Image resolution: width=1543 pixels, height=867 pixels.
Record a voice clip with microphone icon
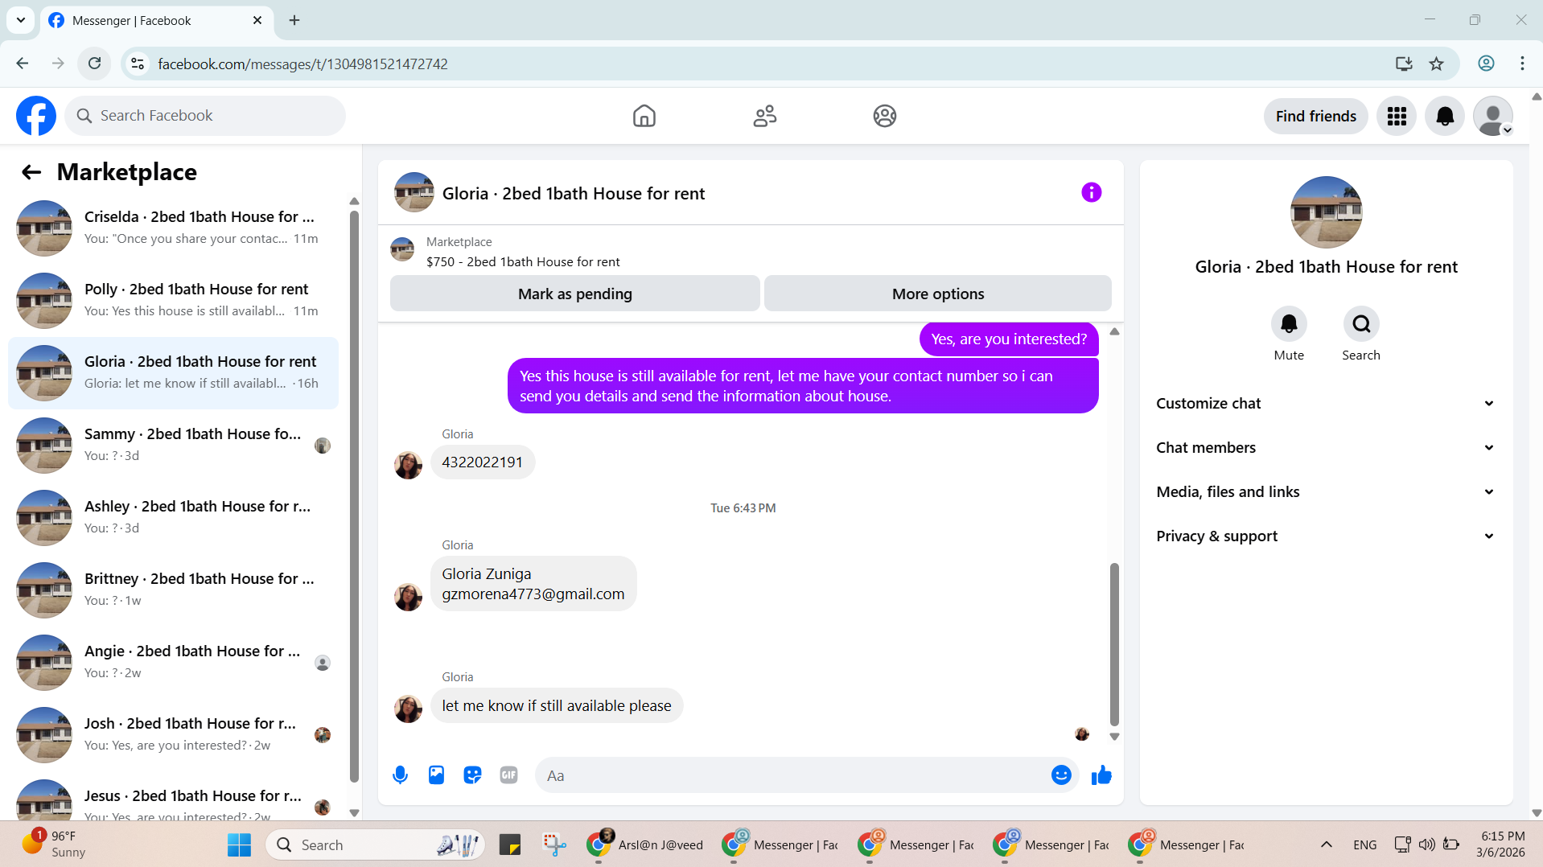point(400,775)
